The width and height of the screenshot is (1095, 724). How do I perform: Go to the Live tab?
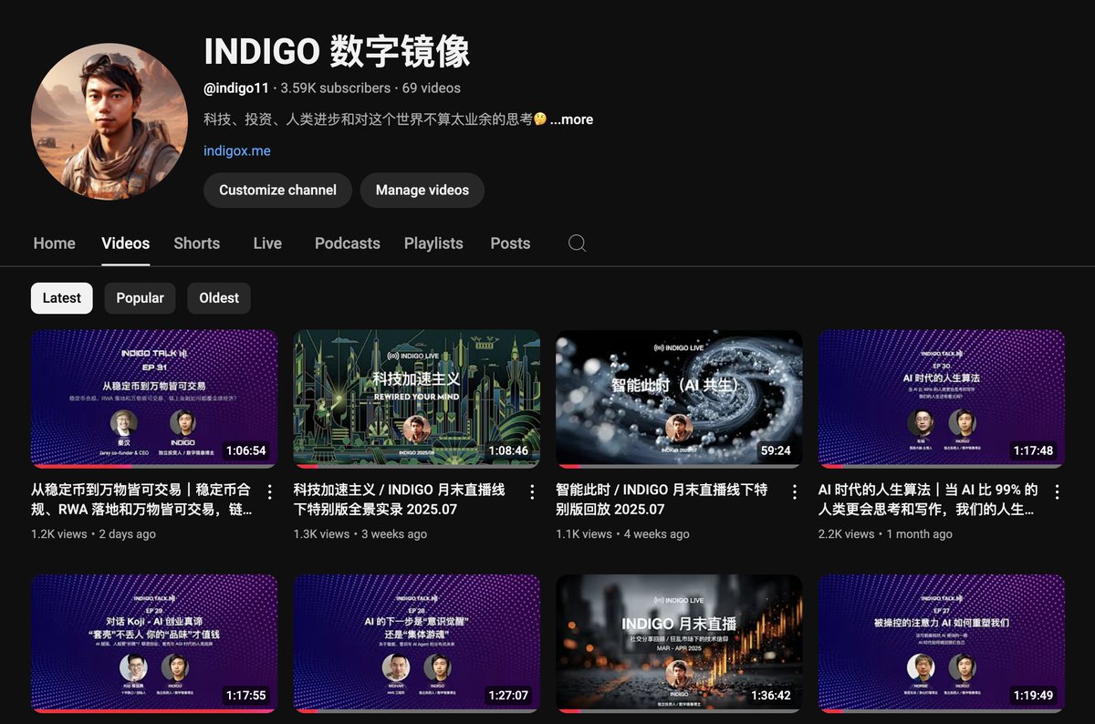tap(267, 243)
